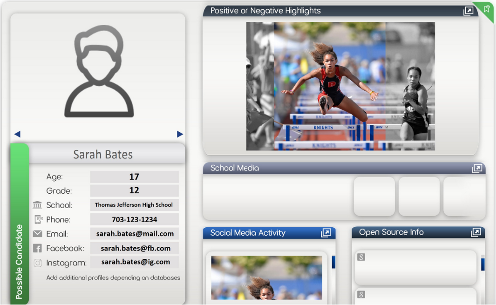
Task: Click the Social Media Activity title
Action: coord(248,233)
